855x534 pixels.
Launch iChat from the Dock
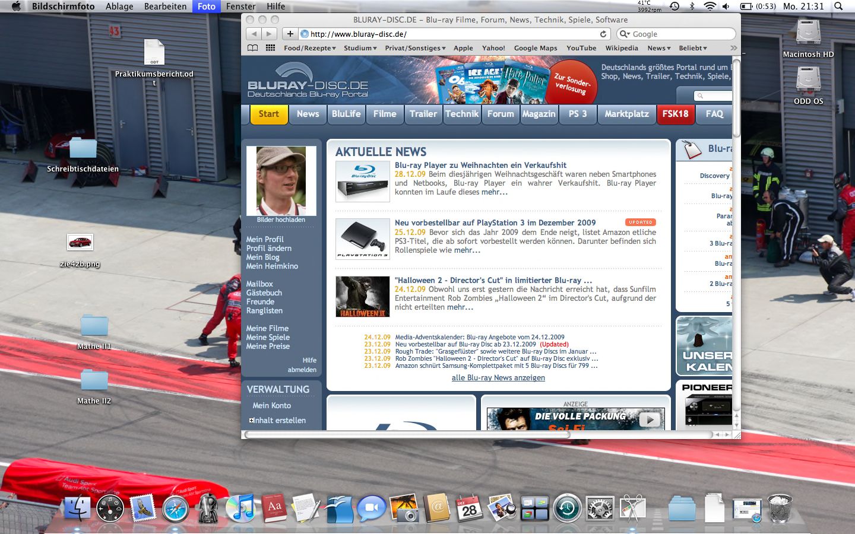pyautogui.click(x=371, y=509)
